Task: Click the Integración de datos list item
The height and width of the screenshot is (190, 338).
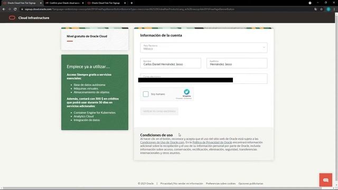Action: click(x=87, y=120)
